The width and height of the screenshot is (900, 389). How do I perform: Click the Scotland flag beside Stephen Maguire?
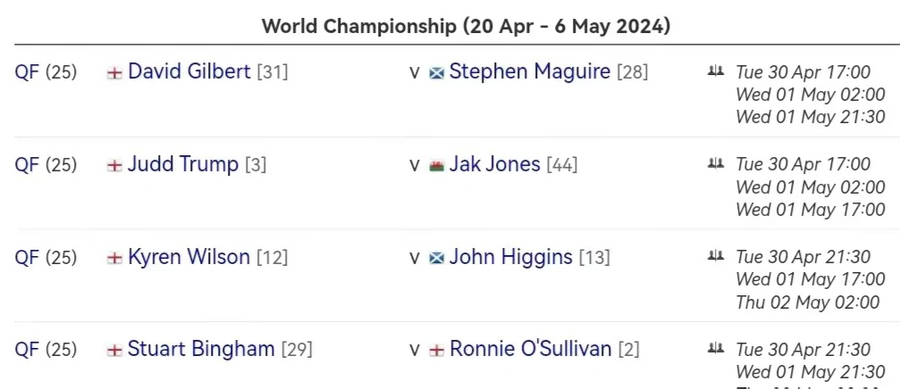[x=437, y=73]
